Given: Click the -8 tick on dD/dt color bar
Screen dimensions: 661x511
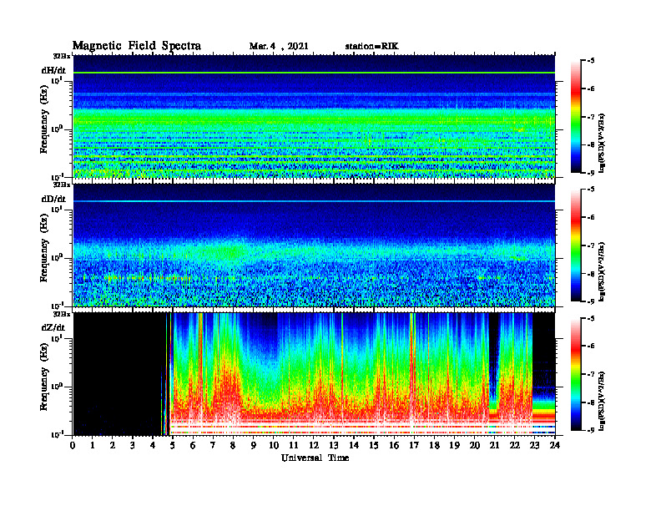Looking at the screenshot, I should (590, 274).
